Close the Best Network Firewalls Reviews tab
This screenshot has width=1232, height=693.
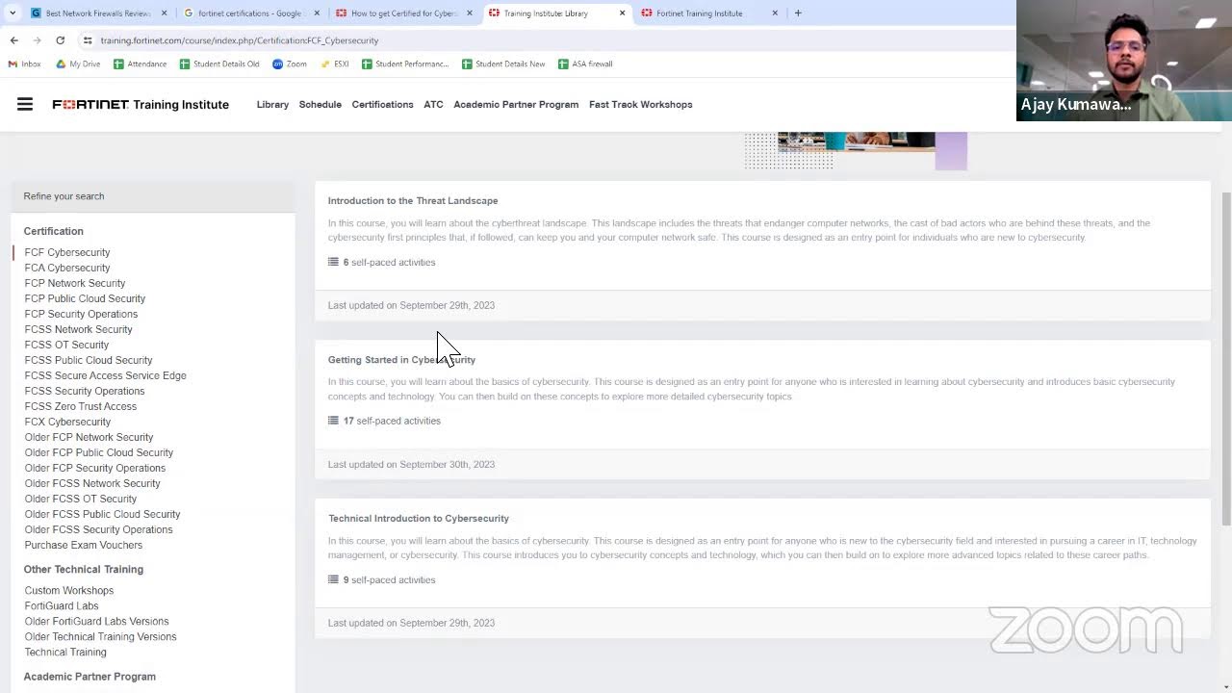coord(164,13)
